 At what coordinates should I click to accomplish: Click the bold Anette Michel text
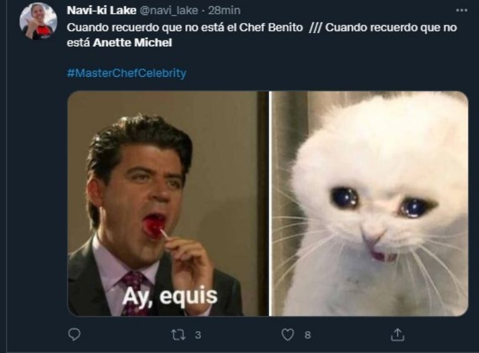pos(132,43)
